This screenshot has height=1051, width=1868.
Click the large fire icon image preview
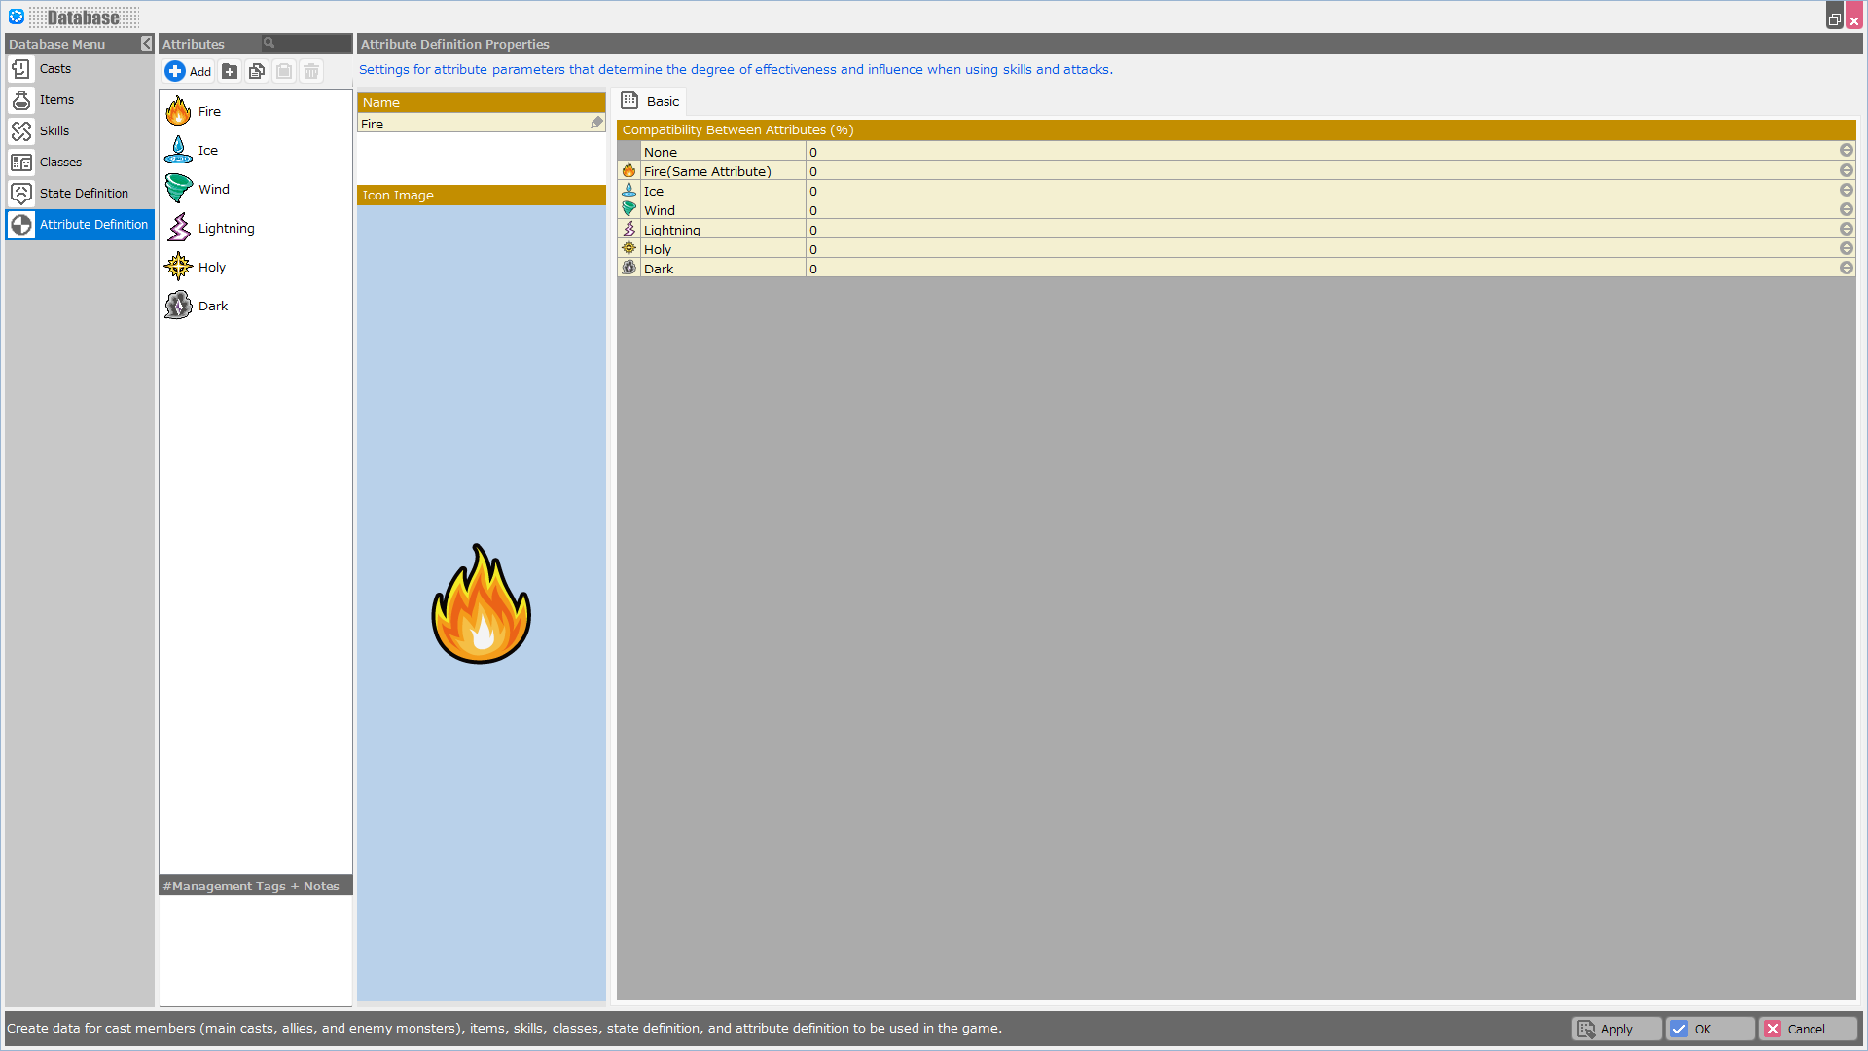[481, 603]
